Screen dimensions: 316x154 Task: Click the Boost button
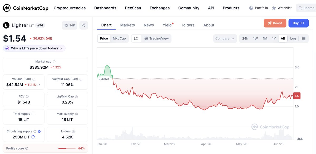tap(275, 23)
